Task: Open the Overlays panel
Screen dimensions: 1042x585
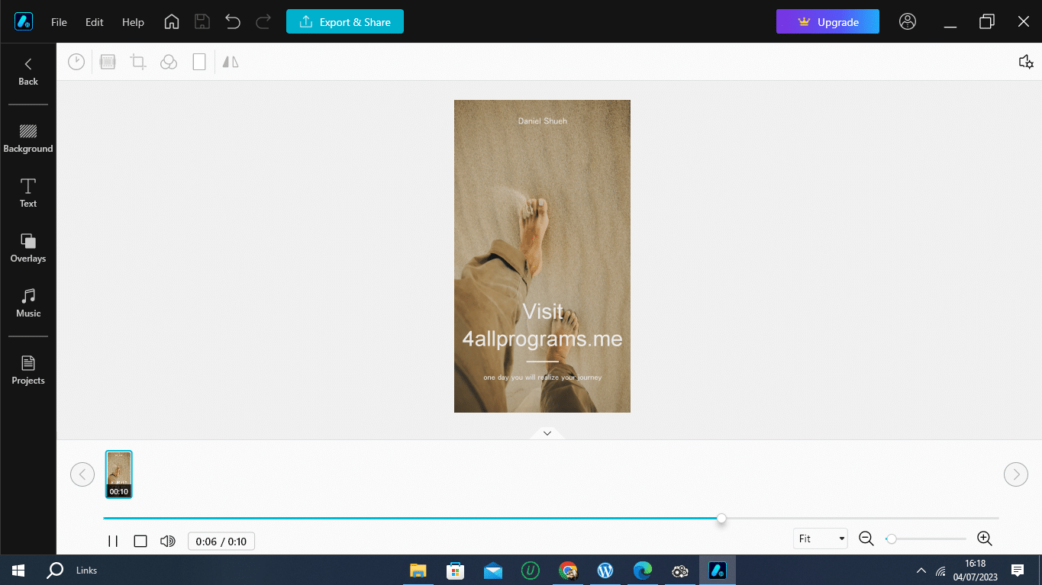Action: (28, 248)
